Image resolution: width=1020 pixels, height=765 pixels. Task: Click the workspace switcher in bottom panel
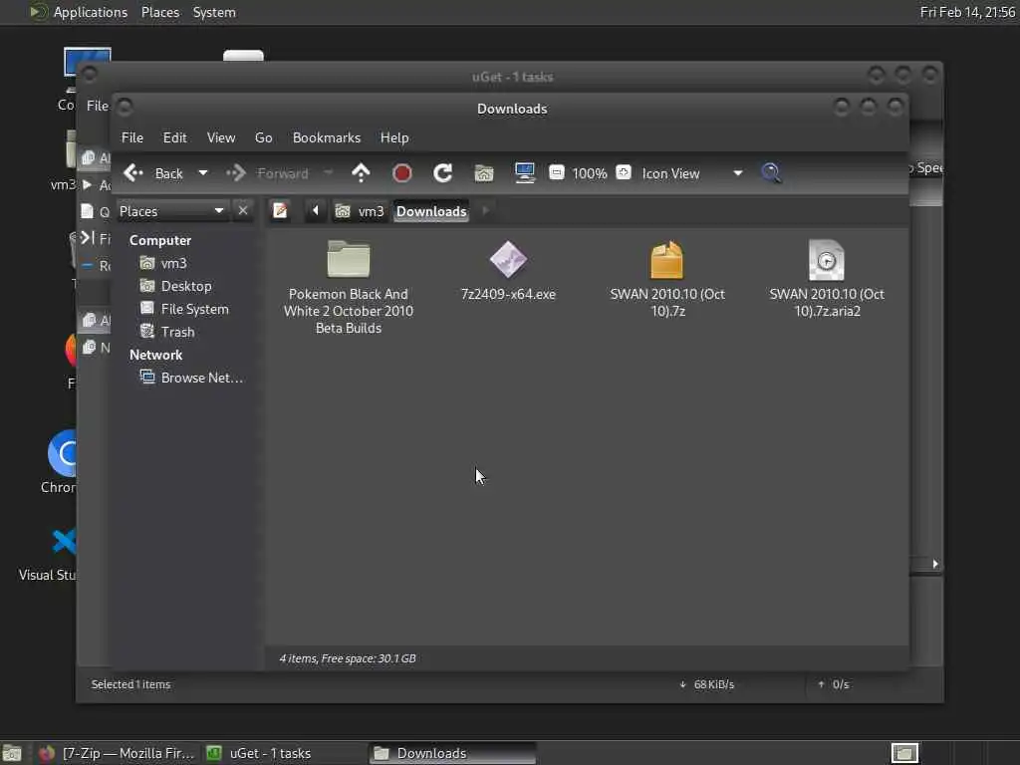pyautogui.click(x=904, y=753)
